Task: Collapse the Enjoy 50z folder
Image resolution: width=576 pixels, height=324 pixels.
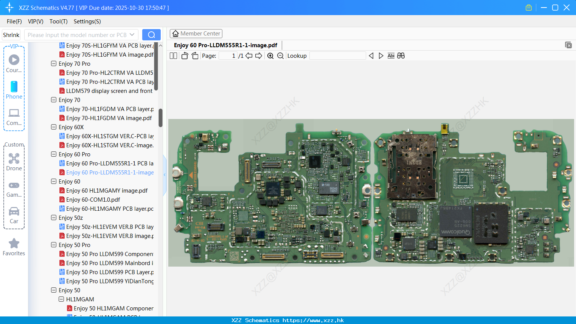Action: coord(54,218)
